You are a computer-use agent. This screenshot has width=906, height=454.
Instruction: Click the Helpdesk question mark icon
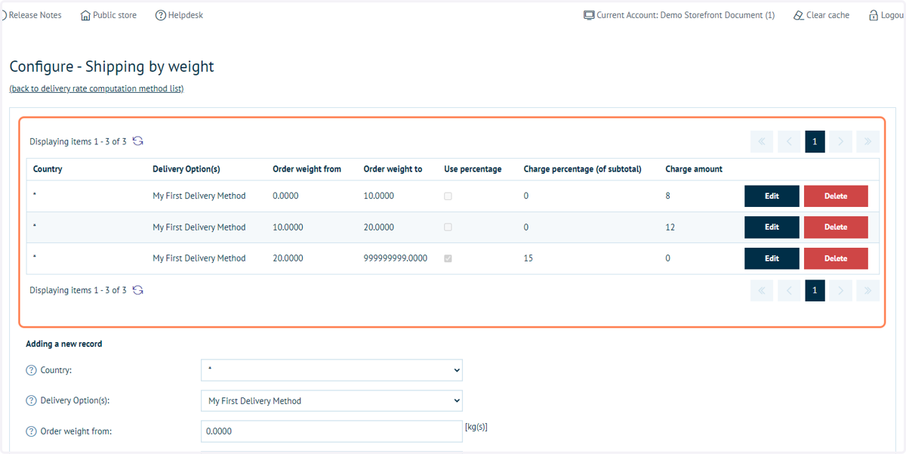tap(160, 15)
